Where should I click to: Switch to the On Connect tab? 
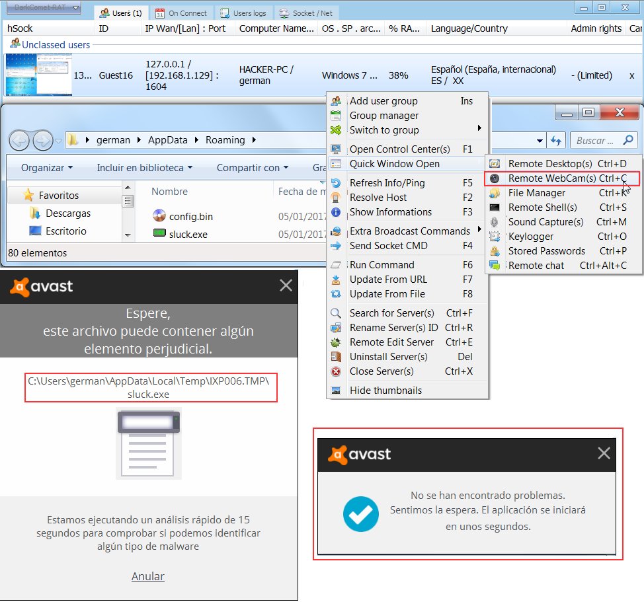click(x=181, y=13)
